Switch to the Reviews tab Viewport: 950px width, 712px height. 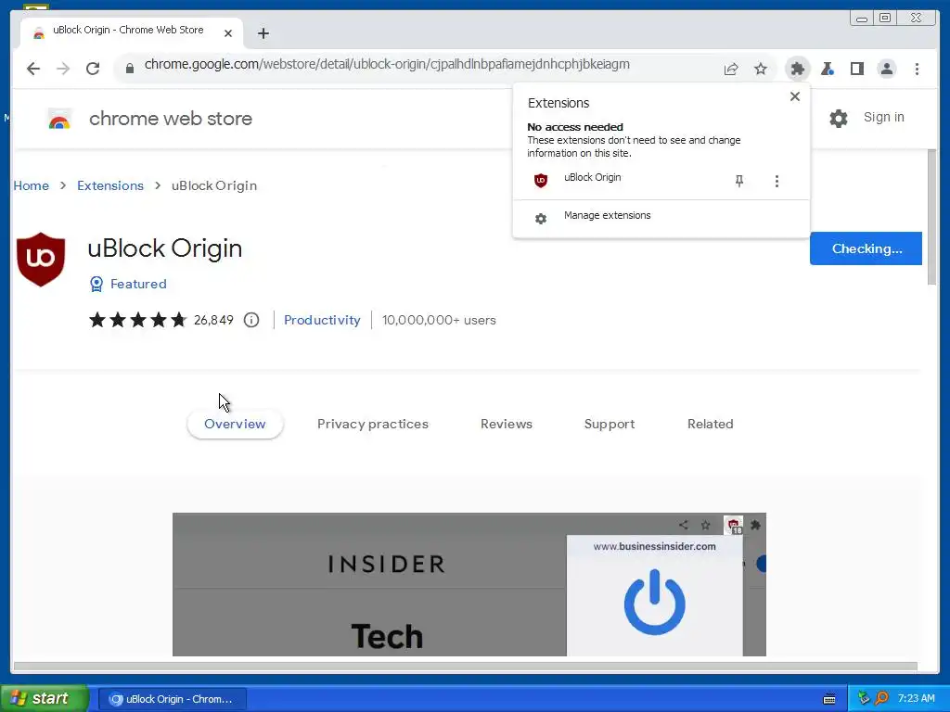pos(506,424)
